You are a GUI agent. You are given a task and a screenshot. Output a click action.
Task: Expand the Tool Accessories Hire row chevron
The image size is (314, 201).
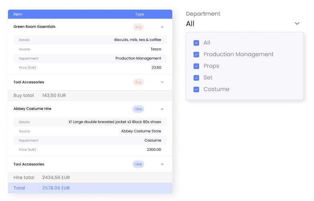click(162, 164)
